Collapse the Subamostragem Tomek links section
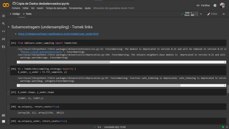This screenshot has height=129, width=229. click(x=9, y=27)
